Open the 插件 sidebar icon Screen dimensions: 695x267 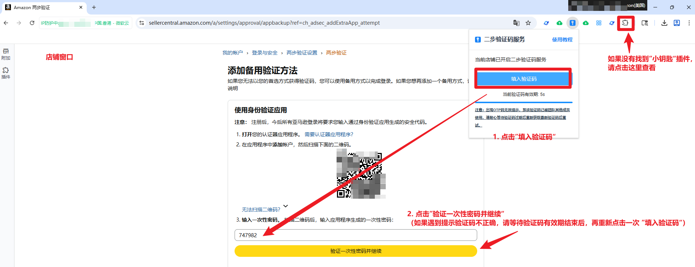(6, 73)
